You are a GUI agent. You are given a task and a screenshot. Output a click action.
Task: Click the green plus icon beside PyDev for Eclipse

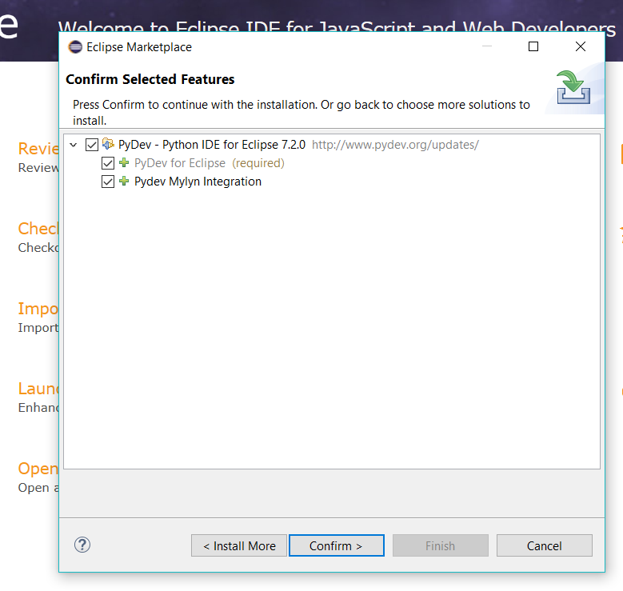[124, 162]
